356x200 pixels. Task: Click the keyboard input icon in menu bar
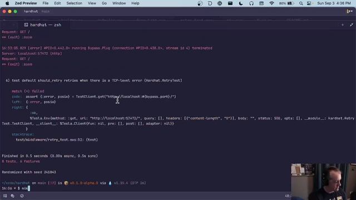tap(261, 3)
